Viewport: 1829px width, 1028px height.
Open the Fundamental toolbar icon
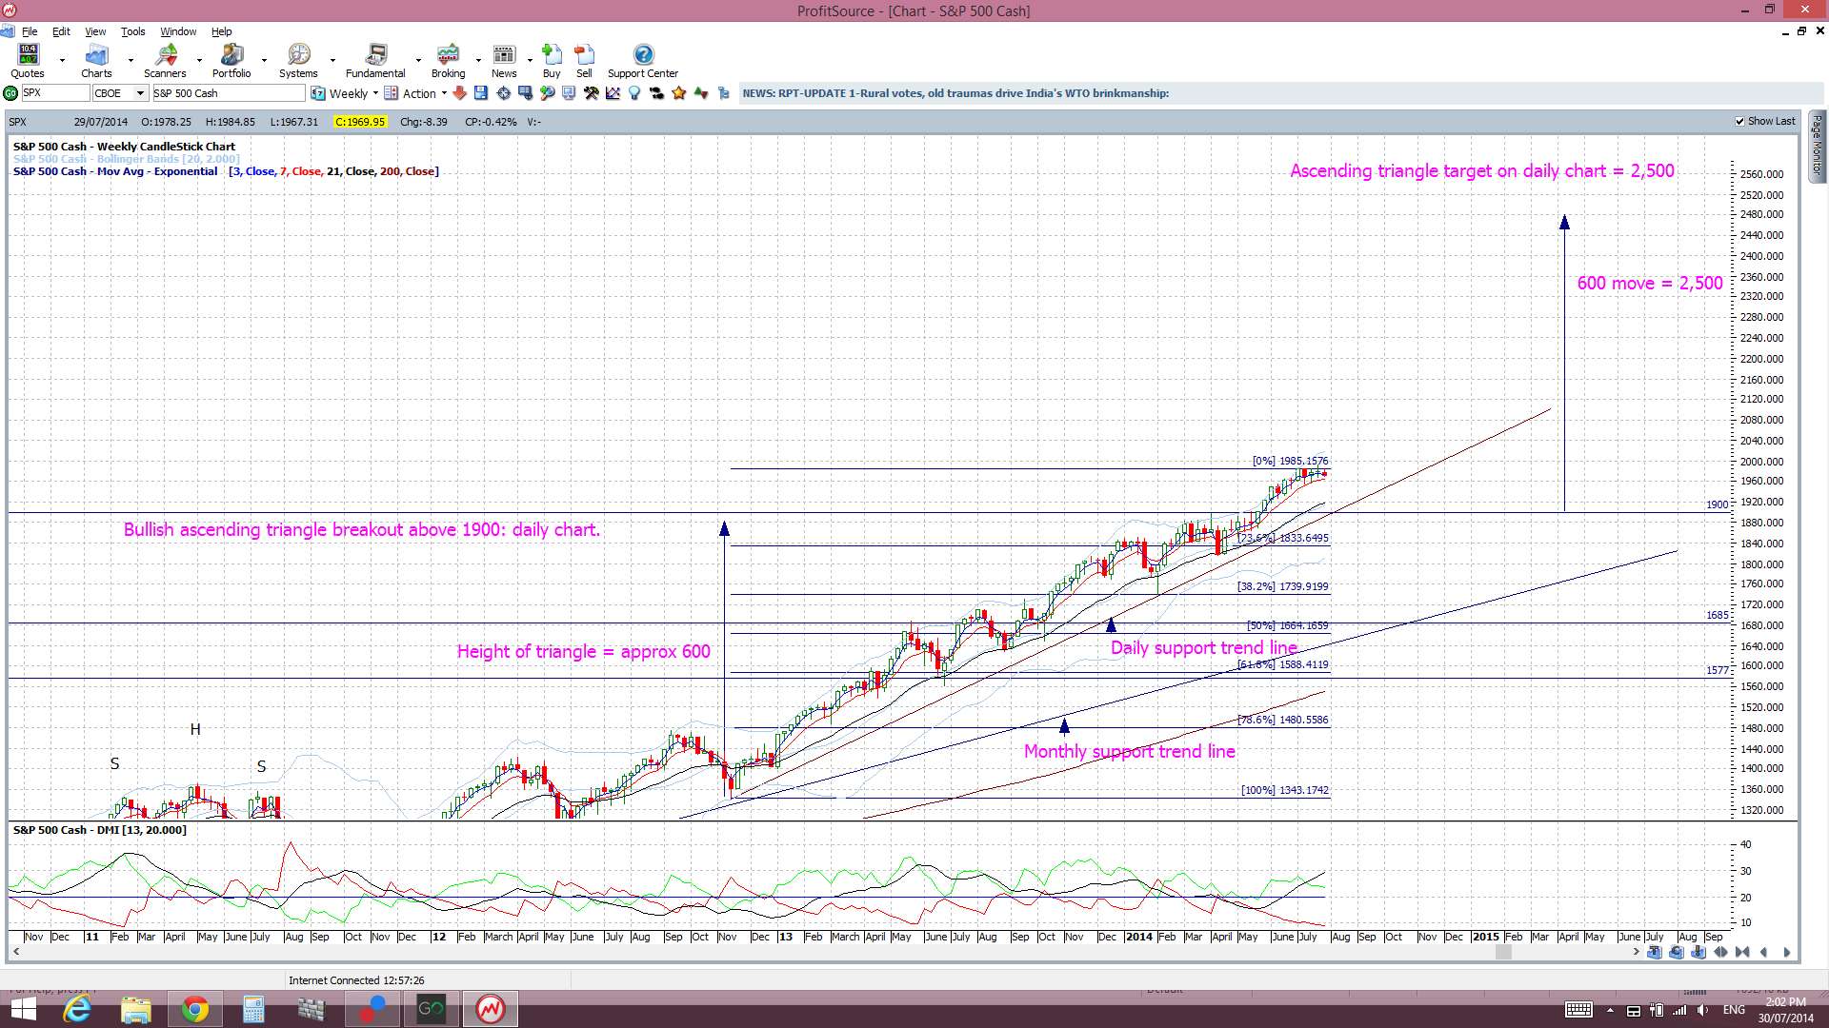(375, 61)
